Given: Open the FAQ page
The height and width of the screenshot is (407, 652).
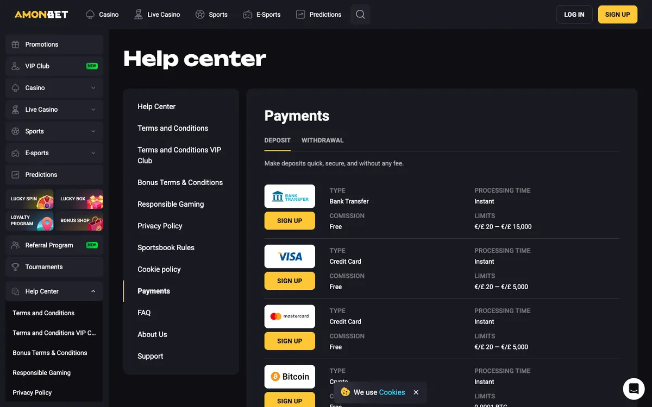Looking at the screenshot, I should tap(144, 313).
